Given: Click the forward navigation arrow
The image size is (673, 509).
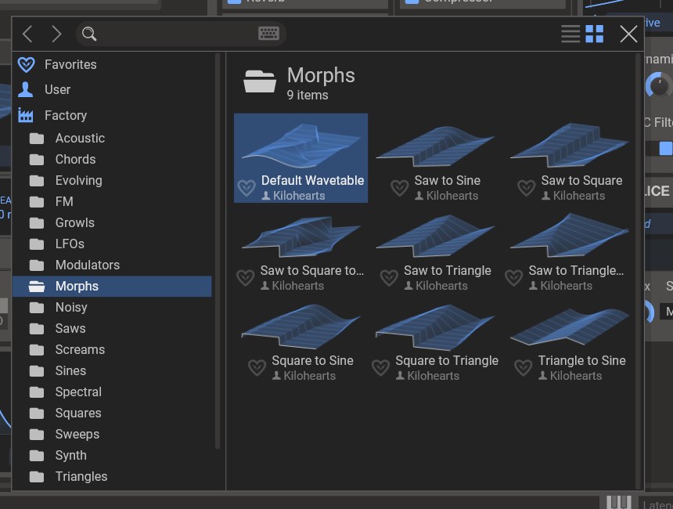Looking at the screenshot, I should 56,34.
